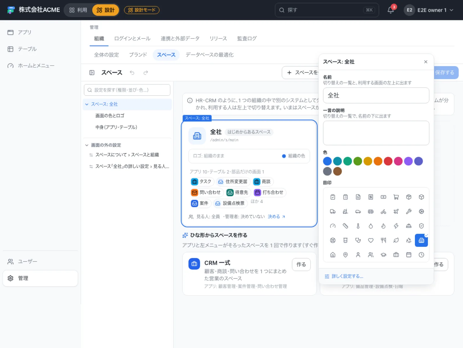The height and width of the screenshot is (348, 463).
Task: Close the スペース: 全社 popup panel
Action: [426, 62]
